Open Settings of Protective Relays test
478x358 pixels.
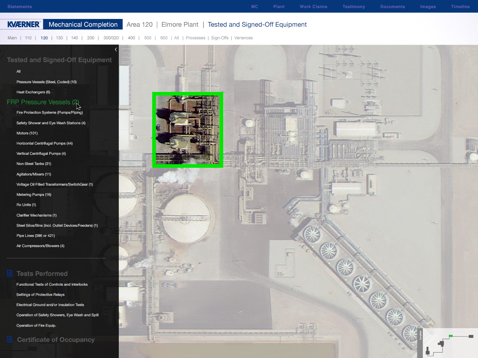(40, 295)
